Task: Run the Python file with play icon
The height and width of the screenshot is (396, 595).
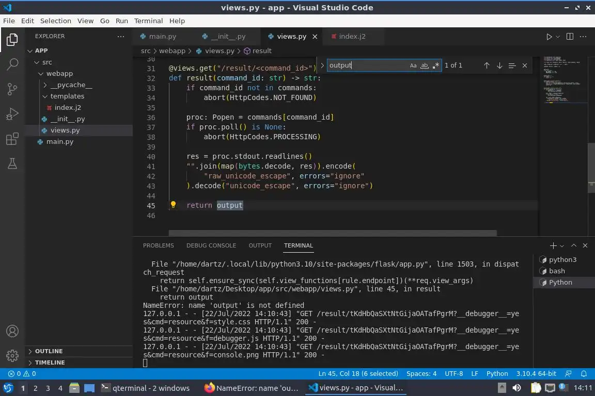Action: coord(549,37)
